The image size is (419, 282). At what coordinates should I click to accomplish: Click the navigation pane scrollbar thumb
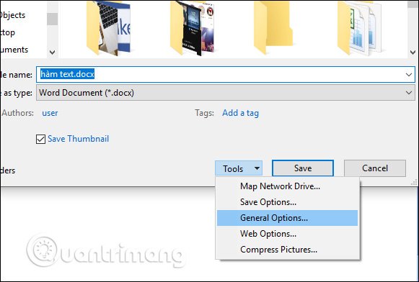[x=53, y=19]
